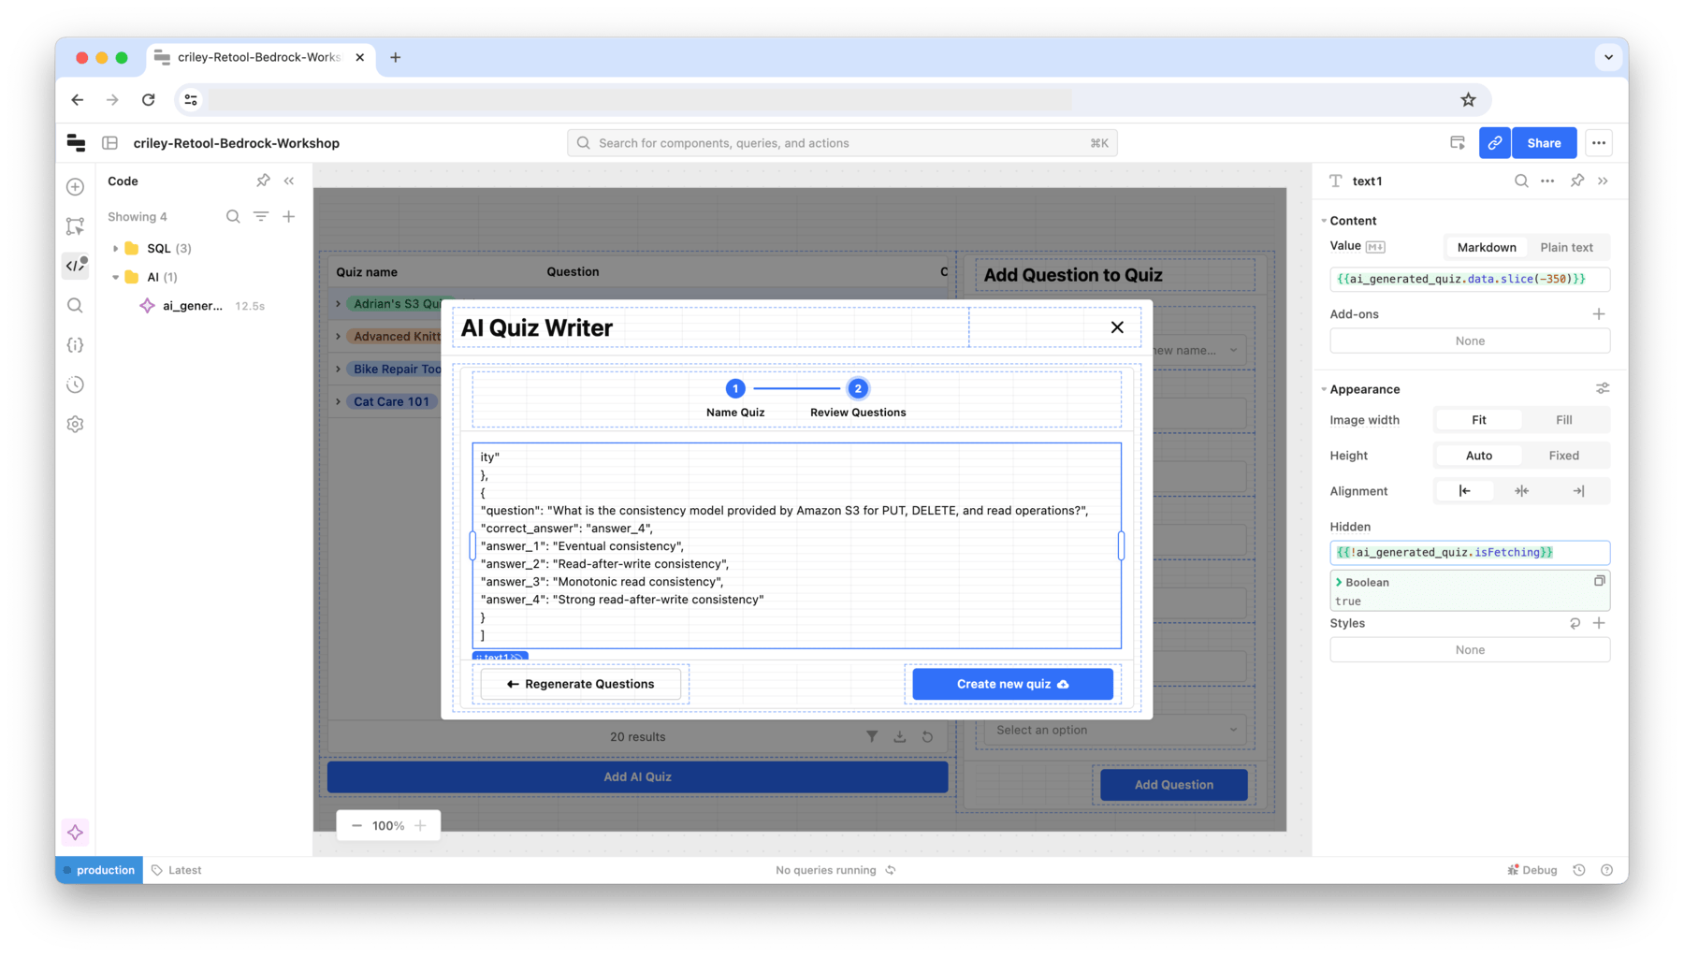This screenshot has width=1684, height=957.
Task: Add a new style with Styles plus
Action: click(x=1599, y=623)
